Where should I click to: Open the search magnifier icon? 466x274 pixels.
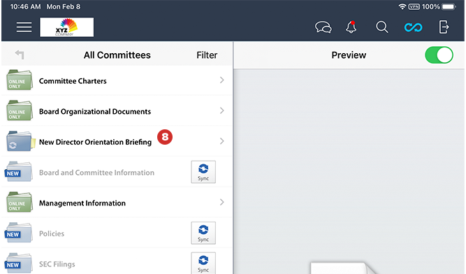click(x=382, y=27)
